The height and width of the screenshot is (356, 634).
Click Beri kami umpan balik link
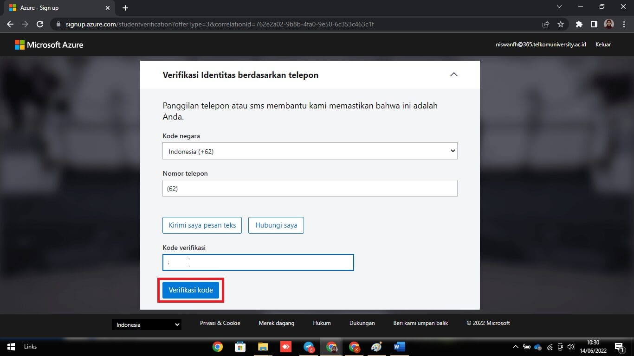(421, 323)
